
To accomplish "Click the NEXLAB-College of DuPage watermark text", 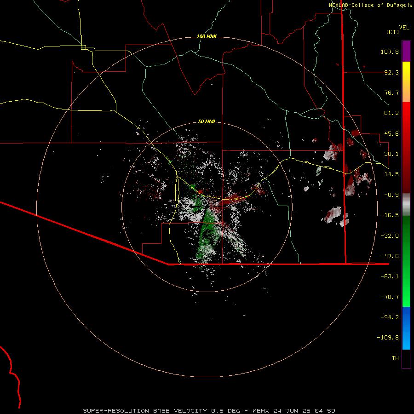I will coord(370,5).
